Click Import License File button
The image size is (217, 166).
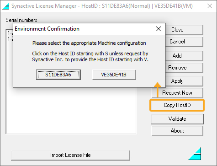(x=70, y=155)
